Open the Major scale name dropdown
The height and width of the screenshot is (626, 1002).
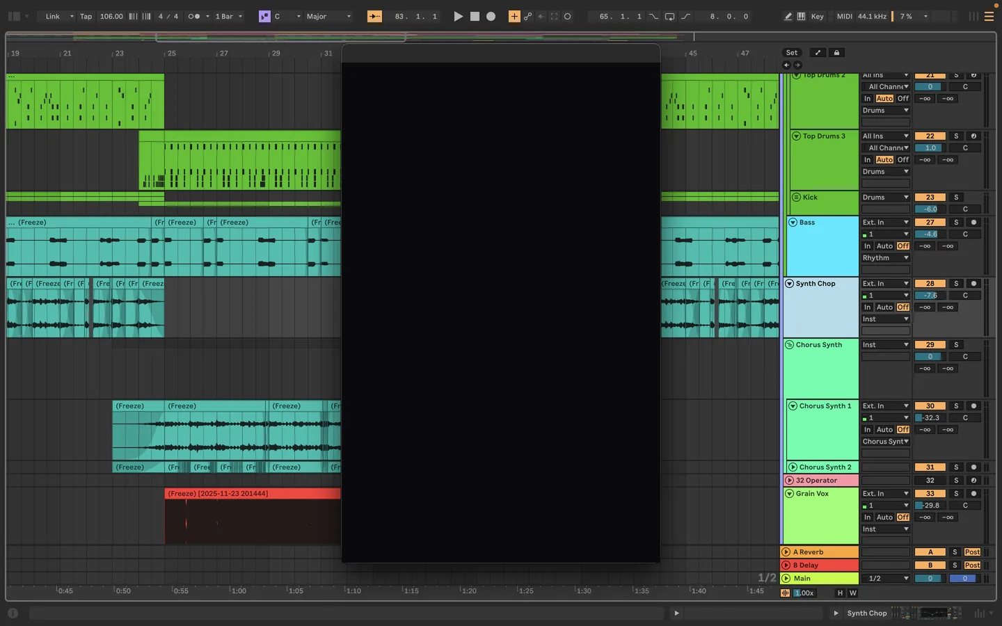328,16
